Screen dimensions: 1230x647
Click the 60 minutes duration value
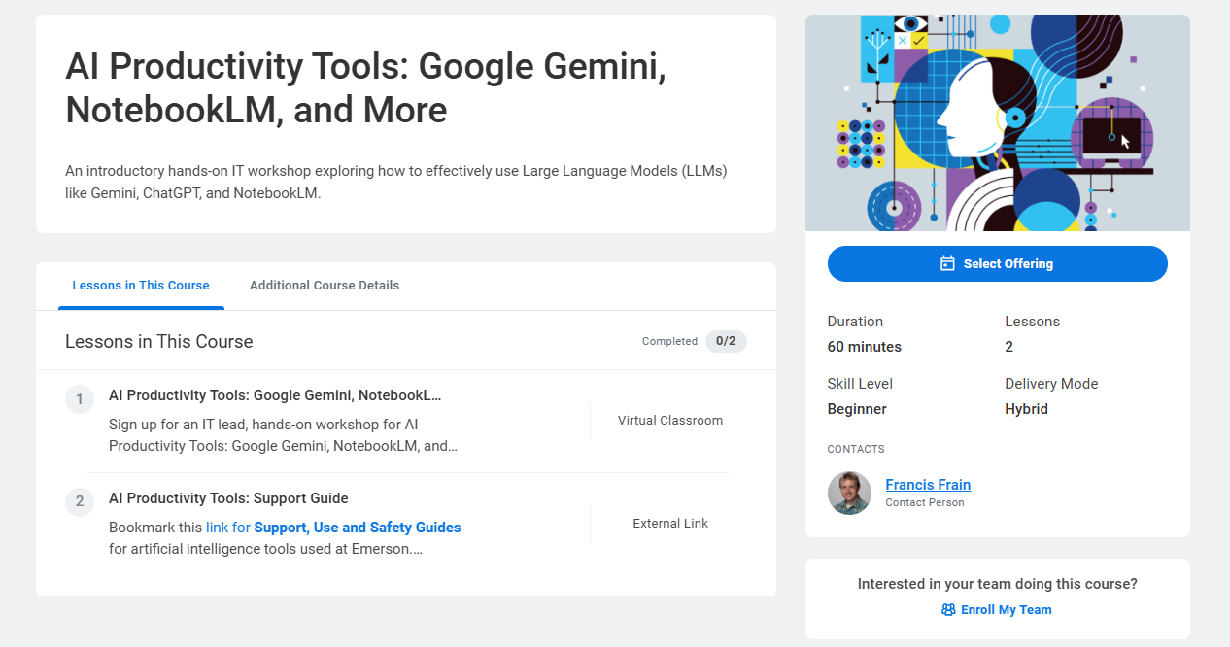point(865,347)
